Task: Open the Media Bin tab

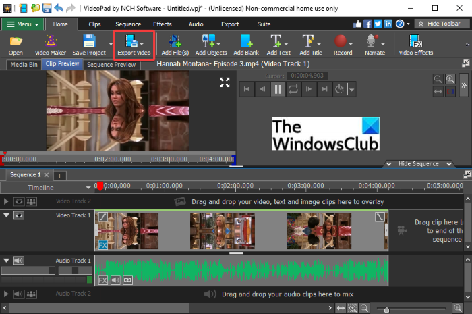Action: coord(24,64)
